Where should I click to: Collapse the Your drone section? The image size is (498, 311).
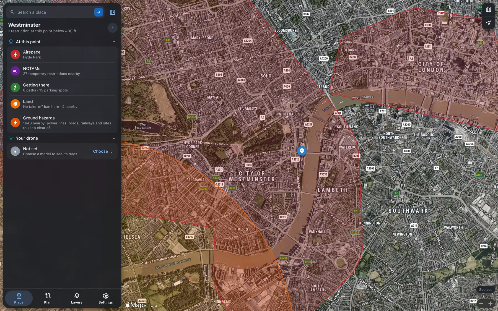tap(114, 138)
